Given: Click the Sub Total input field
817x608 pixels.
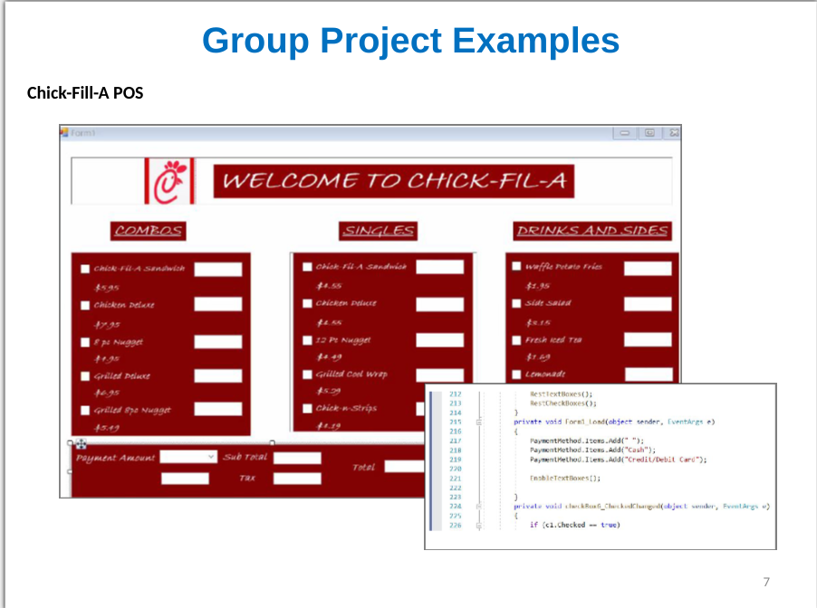Looking at the screenshot, I should point(297,457).
